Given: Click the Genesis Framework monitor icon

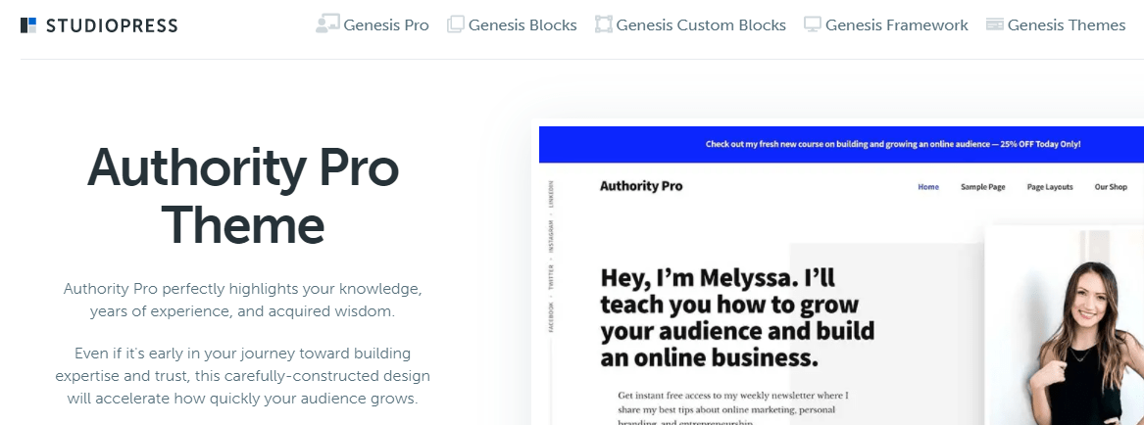Looking at the screenshot, I should 812,24.
